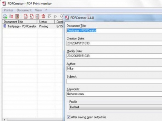
Task: Click the add document icon
Action: [32, 16]
